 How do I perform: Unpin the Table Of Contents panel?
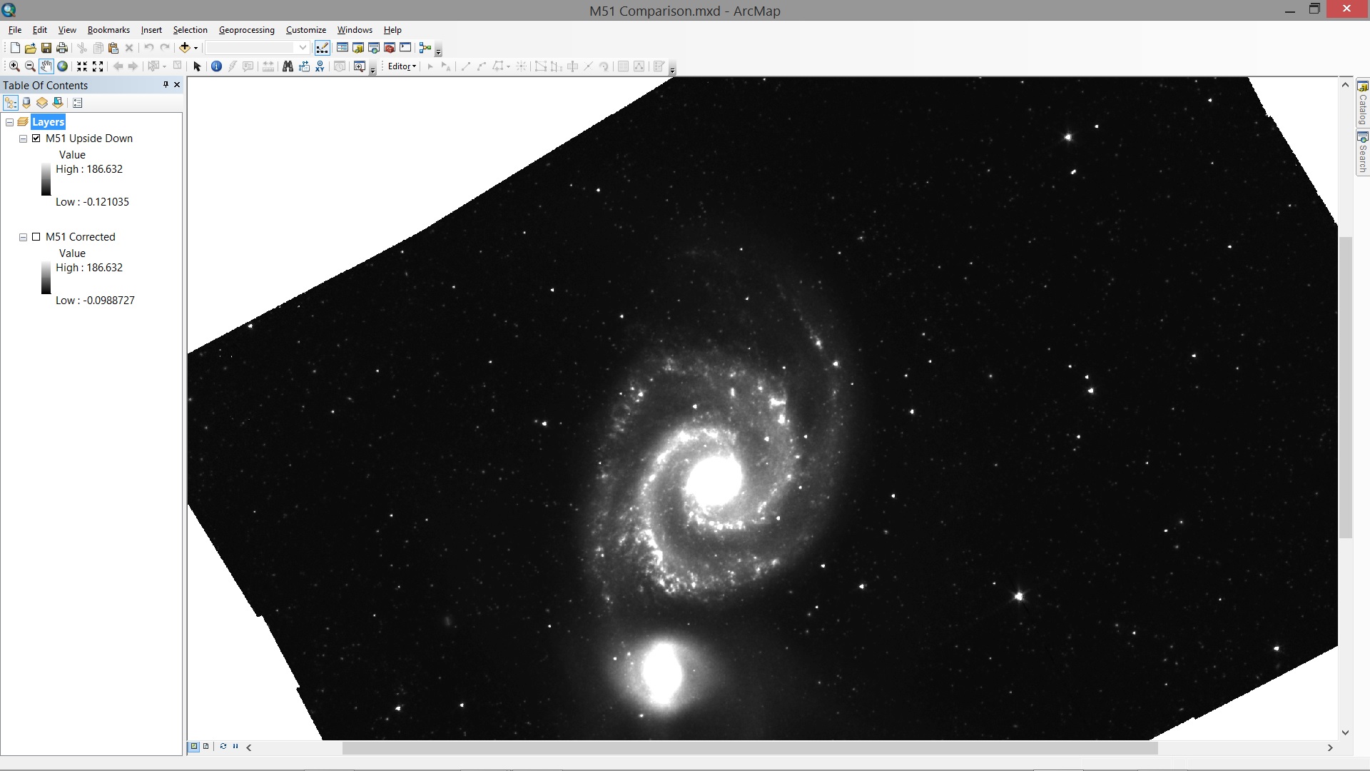point(166,85)
